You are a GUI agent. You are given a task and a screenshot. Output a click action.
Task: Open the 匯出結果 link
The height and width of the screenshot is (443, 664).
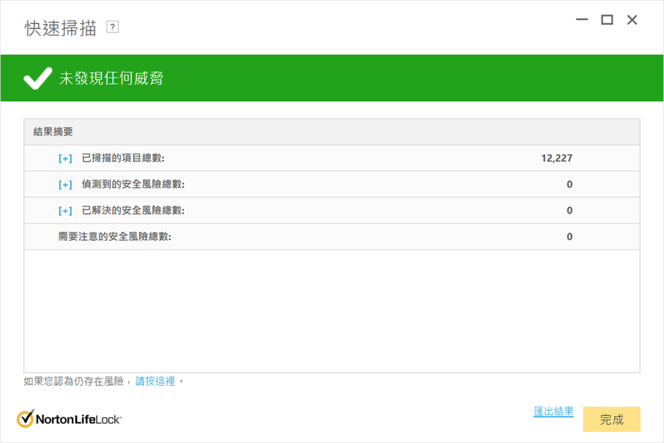[553, 412]
